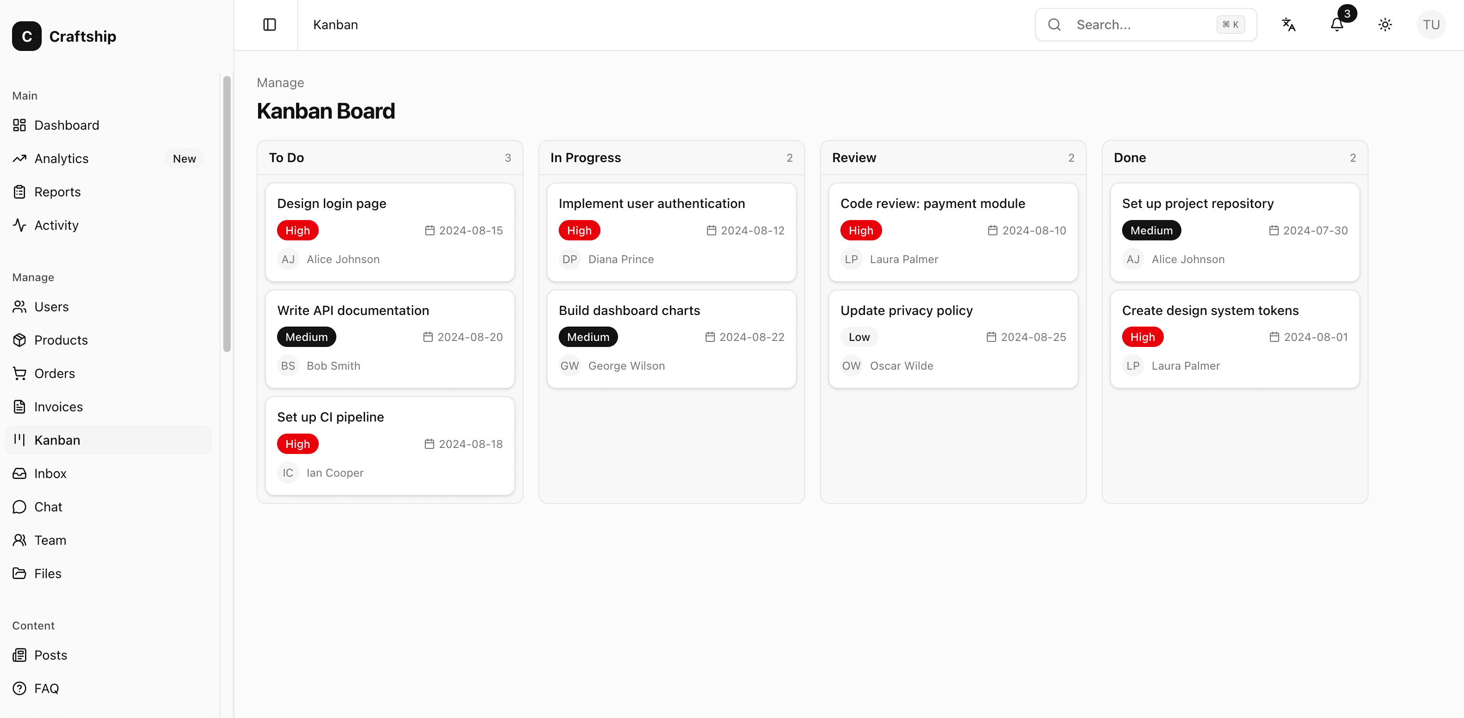Click the High priority badge on Set up CI pipeline
Viewport: 1464px width, 718px height.
297,444
